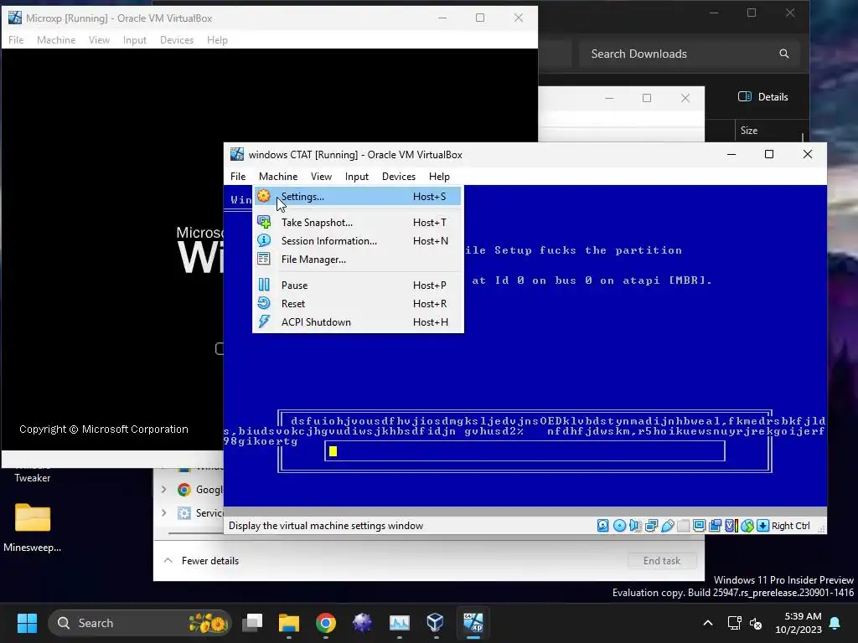Click Microxp window title bar icon
858x643 pixels.
tap(15, 18)
